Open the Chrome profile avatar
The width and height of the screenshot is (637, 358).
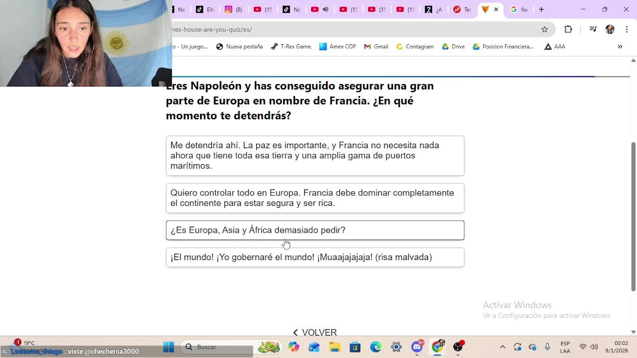click(610, 29)
